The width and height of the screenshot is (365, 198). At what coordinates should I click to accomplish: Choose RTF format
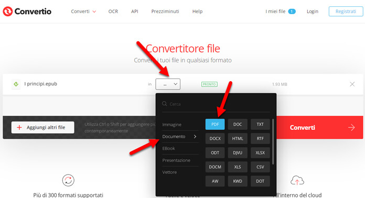[260, 138]
